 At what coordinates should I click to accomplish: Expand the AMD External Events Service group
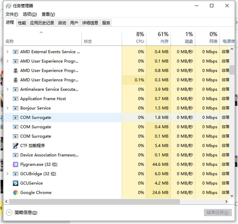[7, 52]
